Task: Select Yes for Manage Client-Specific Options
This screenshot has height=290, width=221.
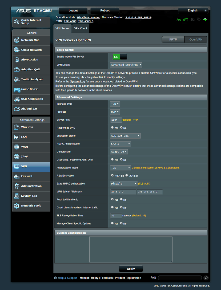Action: (112, 223)
